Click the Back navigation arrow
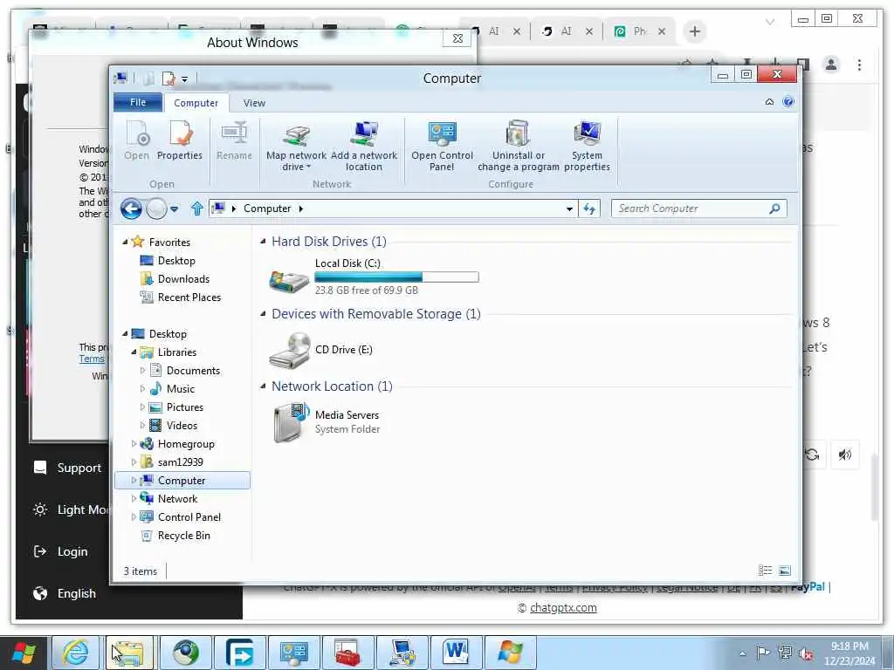894x670 pixels. tap(131, 209)
